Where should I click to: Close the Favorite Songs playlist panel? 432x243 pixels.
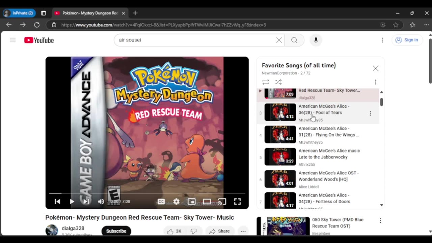[376, 69]
